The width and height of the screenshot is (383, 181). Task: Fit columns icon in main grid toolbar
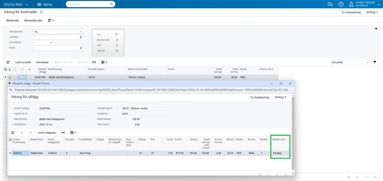[x=94, y=63]
